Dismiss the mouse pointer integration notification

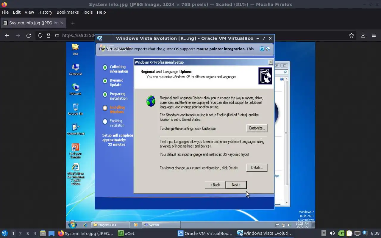pos(262,49)
